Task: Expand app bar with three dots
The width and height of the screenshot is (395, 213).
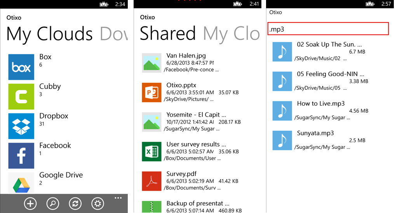Action: point(118,198)
